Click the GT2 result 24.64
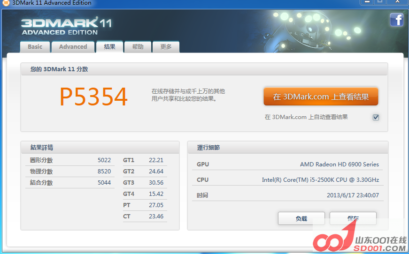This screenshot has height=254, width=409. click(156, 171)
